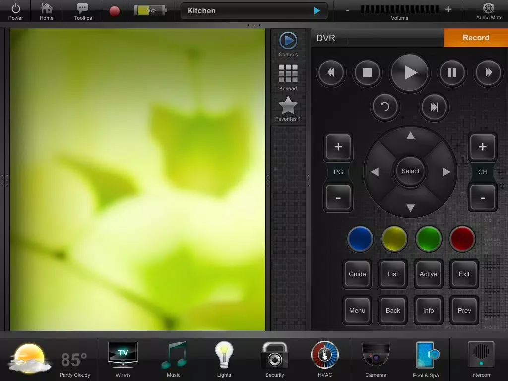Screen dimensions: 508x381
Task: Click the Volume level bar
Action: [x=399, y=9]
